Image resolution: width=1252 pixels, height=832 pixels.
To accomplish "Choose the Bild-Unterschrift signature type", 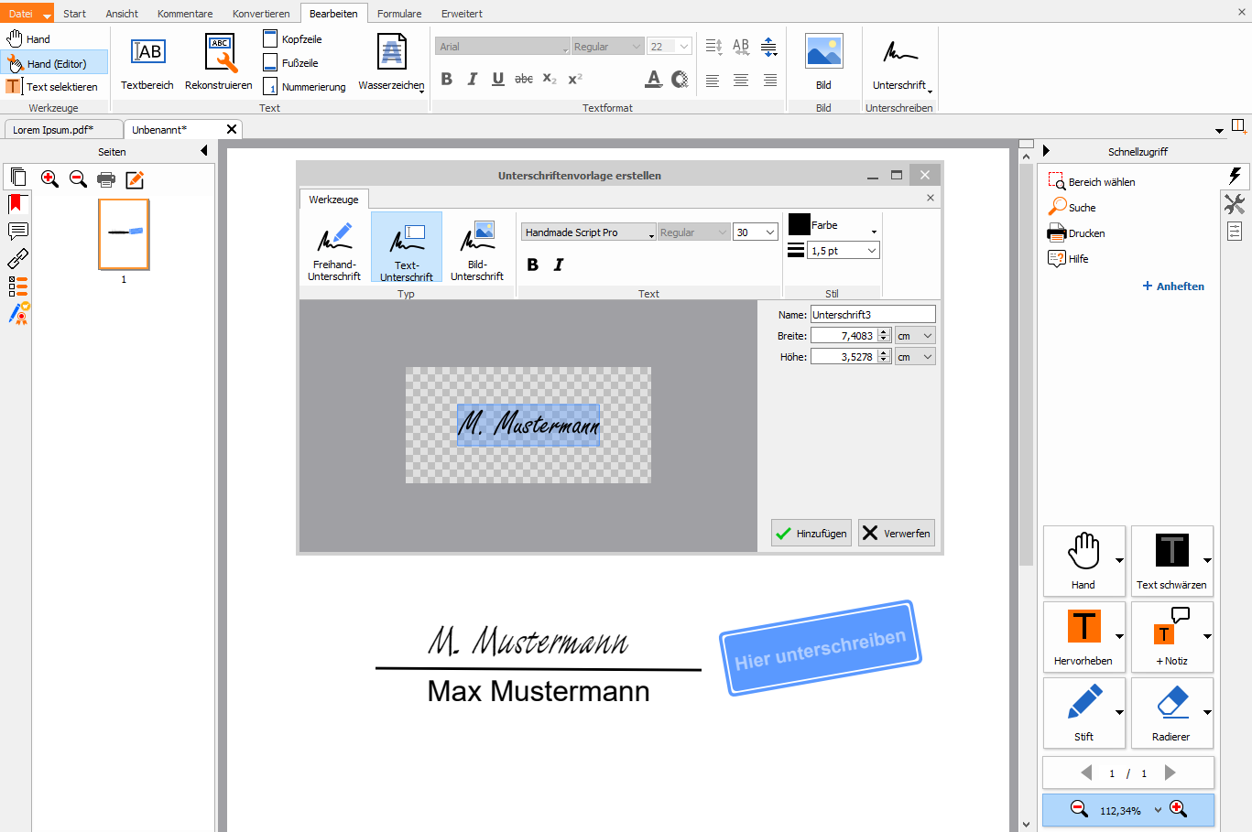I will (477, 249).
